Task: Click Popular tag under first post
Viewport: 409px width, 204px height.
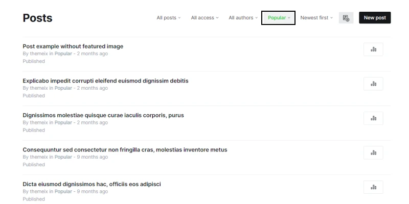Action: click(x=63, y=54)
